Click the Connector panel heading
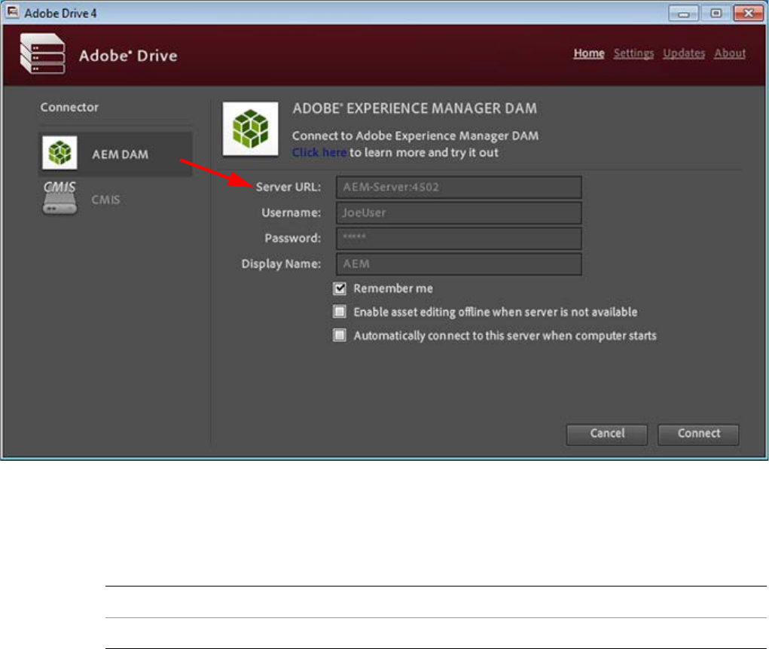Screen dimensions: 769x649 pos(69,107)
